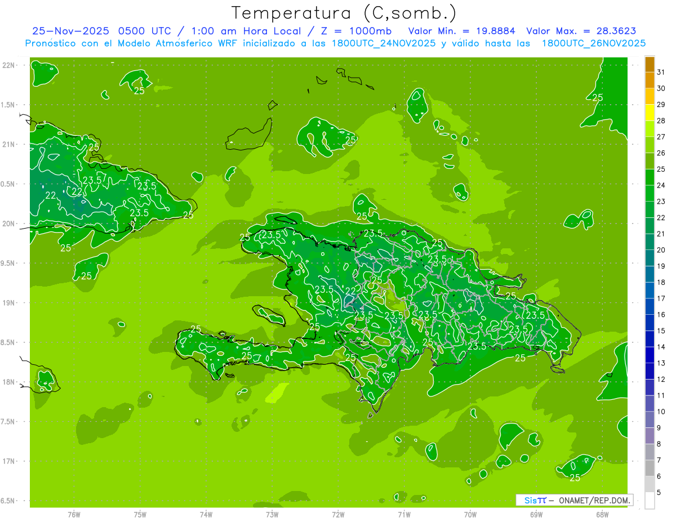Viewport: 676px width, 522px height.
Task: Pick the yellow colorbar swatch between 28 and 29
Action: click(x=650, y=113)
